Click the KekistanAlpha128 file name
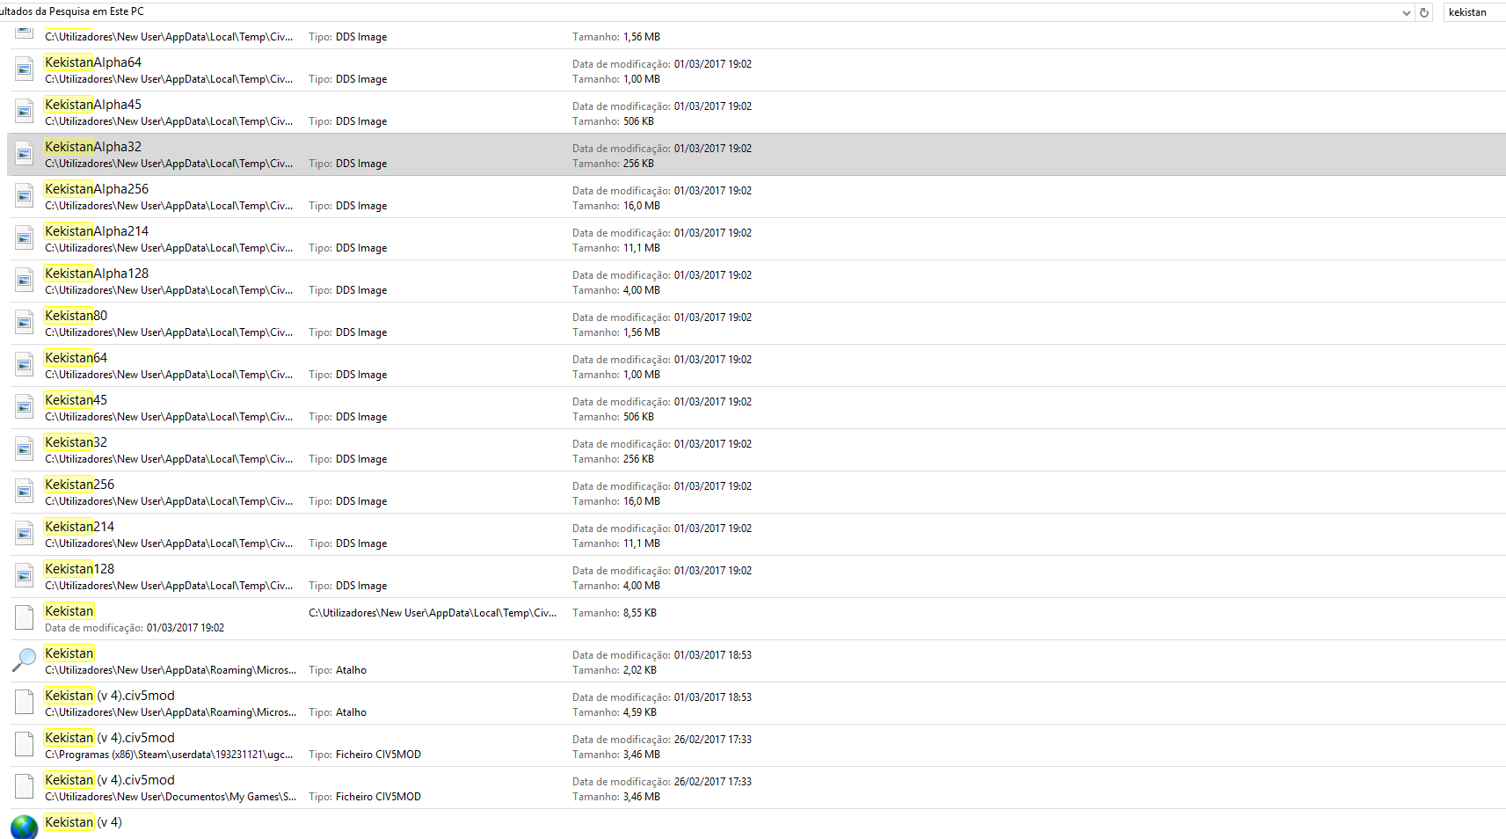 [x=97, y=274]
